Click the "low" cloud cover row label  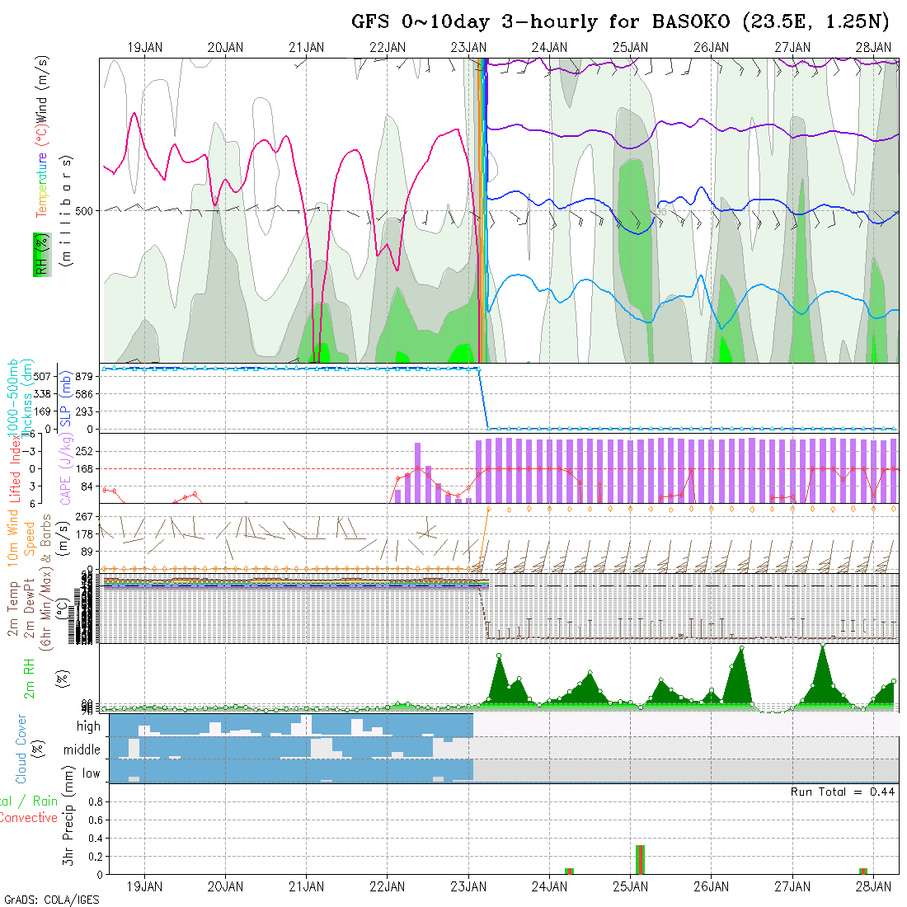[91, 773]
